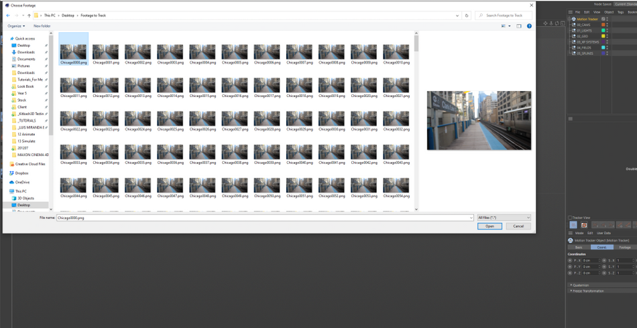Click the P.Y keyframe circle toggle
Viewport: 637px width, 328px height.
pyautogui.click(x=571, y=267)
